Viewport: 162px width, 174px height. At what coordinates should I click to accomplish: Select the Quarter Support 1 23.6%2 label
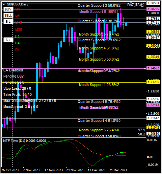tap(99, 40)
